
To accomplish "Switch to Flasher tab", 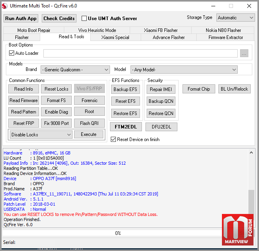I will [22, 37].
